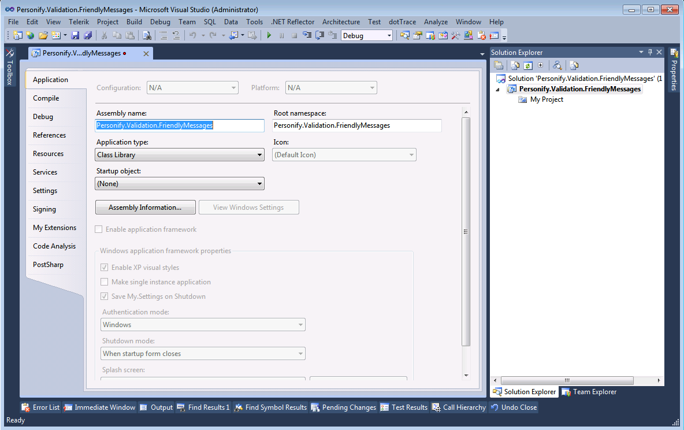Click the View Windows Settings button
Image resolution: width=684 pixels, height=430 pixels.
coord(248,207)
